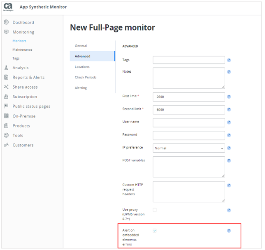Open help for Use proxy option

(x=229, y=210)
